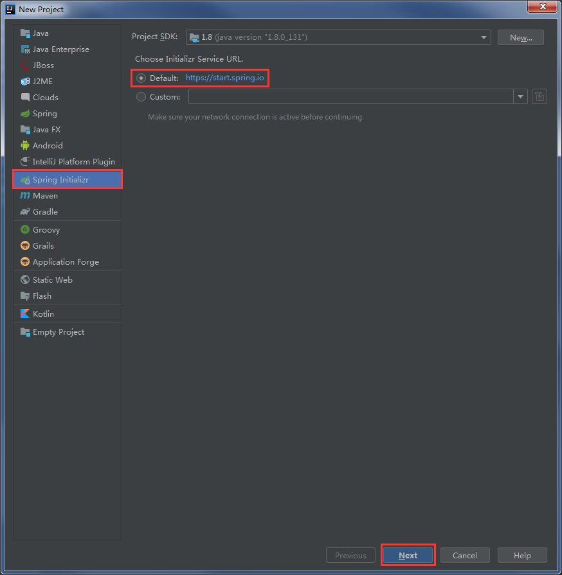Click the Gradle elephant icon
This screenshot has width=562, height=575.
[x=25, y=212]
